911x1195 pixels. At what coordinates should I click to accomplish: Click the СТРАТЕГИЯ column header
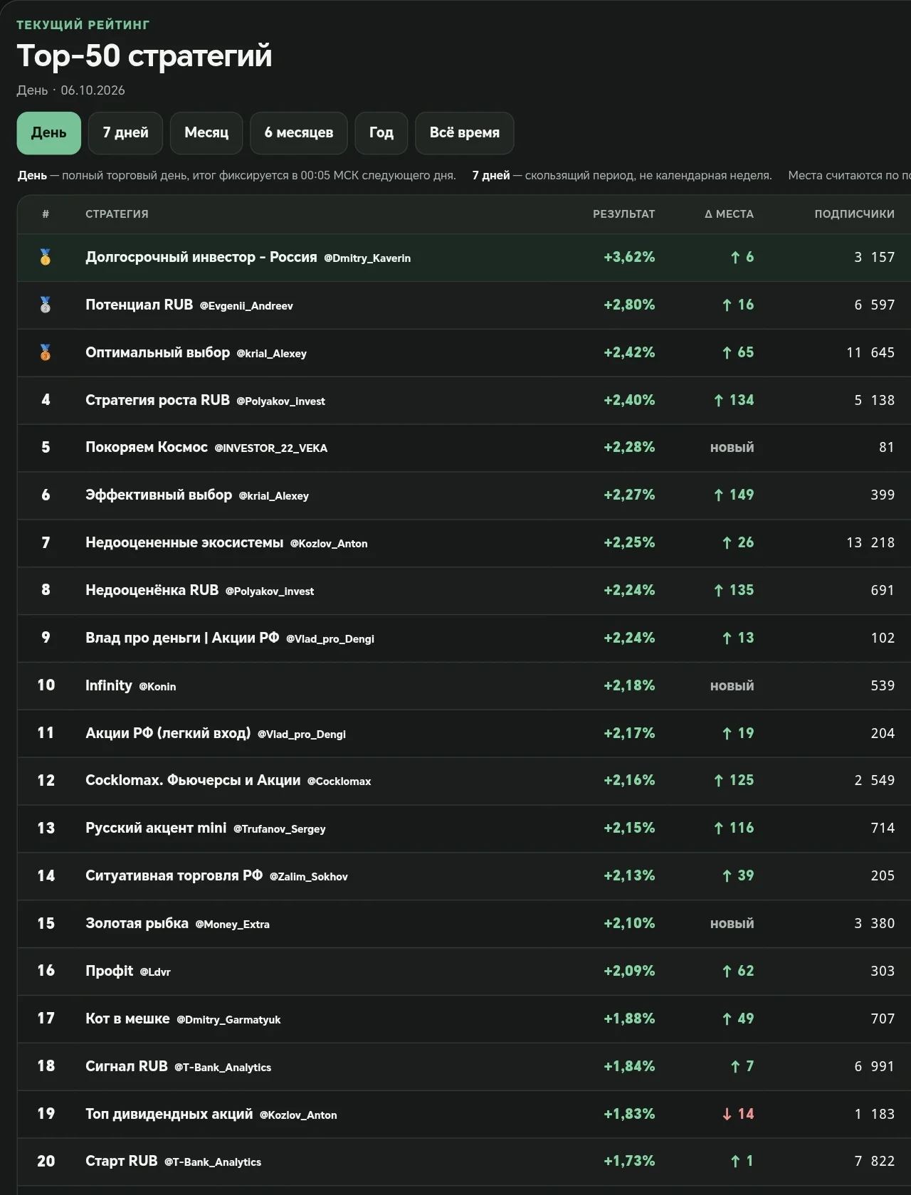(x=117, y=214)
